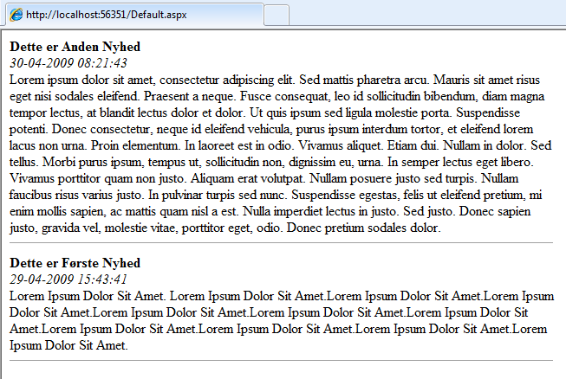Click the paragraph starting "Lorem ipsum dolor sit amet, consectetur"
The image size is (566, 379).
pyautogui.click(x=281, y=154)
